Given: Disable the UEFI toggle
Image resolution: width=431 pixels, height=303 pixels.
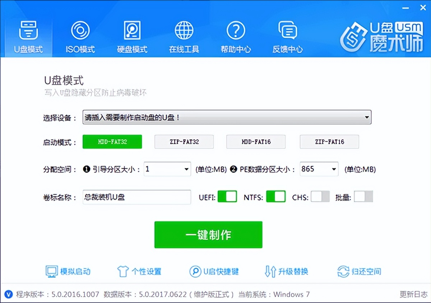Looking at the screenshot, I should (x=227, y=196).
